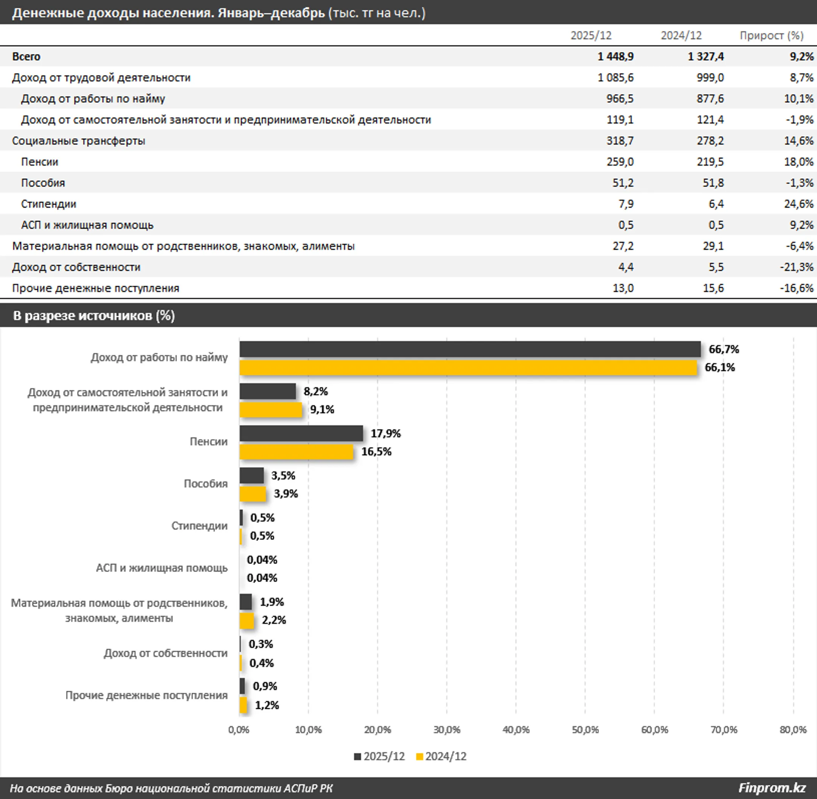
Task: Click the Finprom.kz logo text
Action: click(x=772, y=788)
